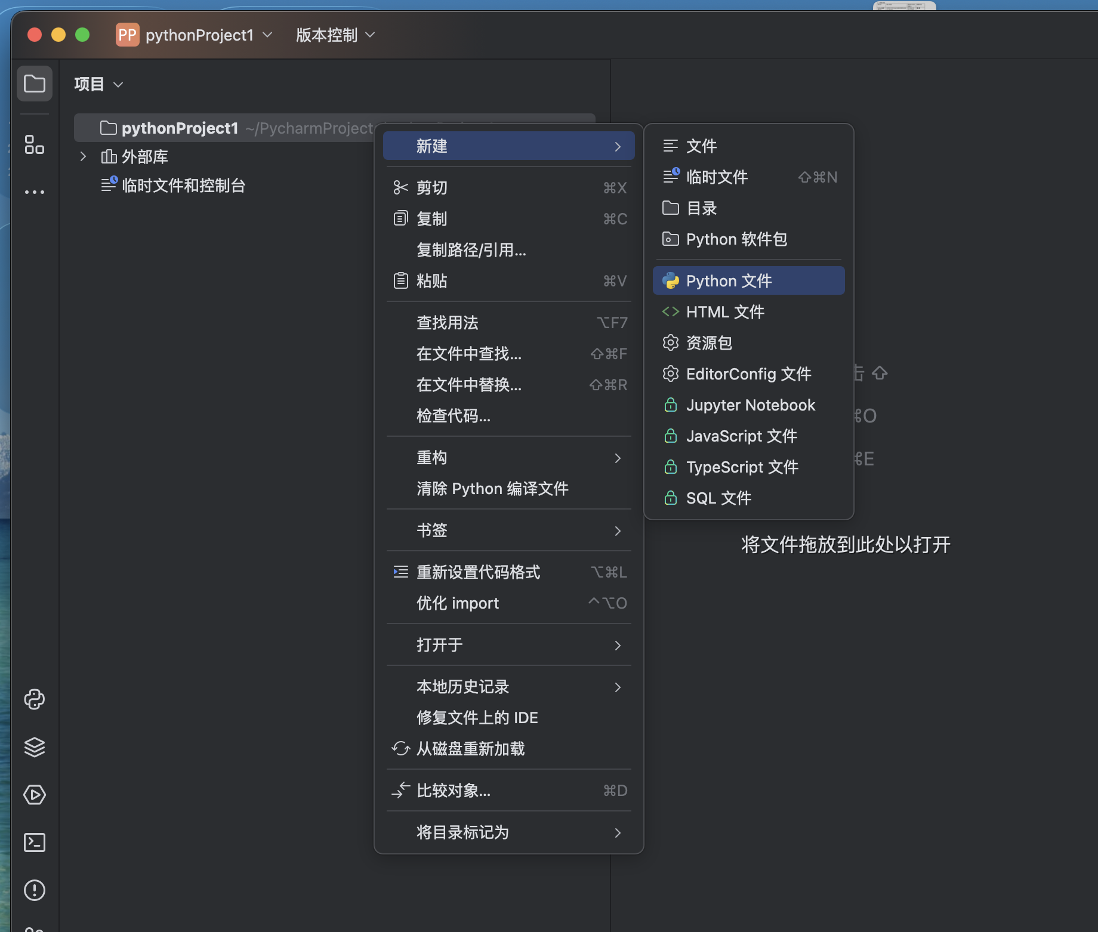This screenshot has height=932, width=1098.
Task: Click the 外部库 label in tree
Action: [144, 157]
